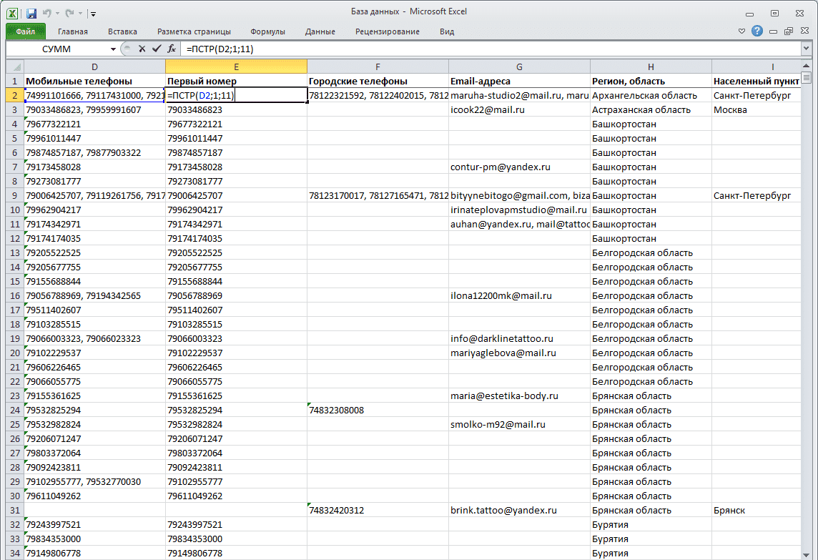Open Microsoft Excel Help

coord(757,31)
